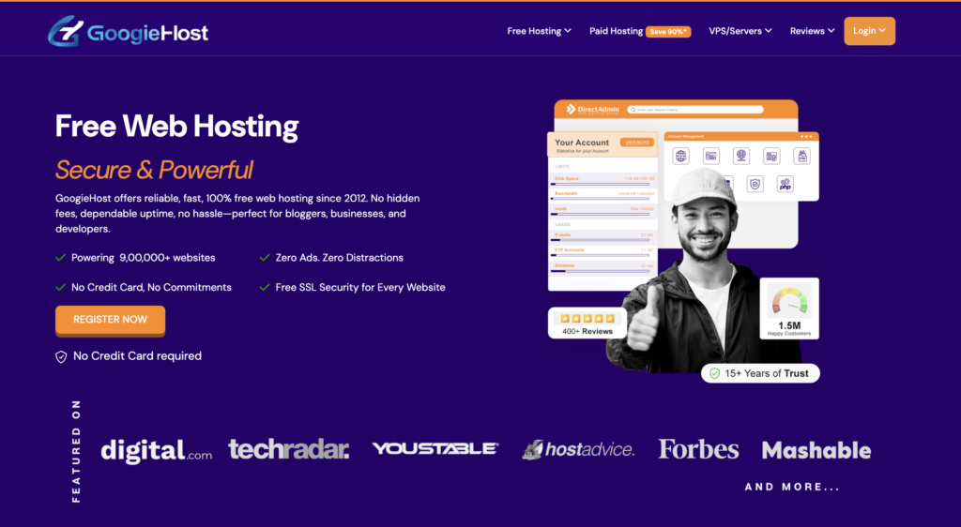The image size is (961, 527).
Task: Click shield icon beside No Credit Card required
Action: click(61, 357)
